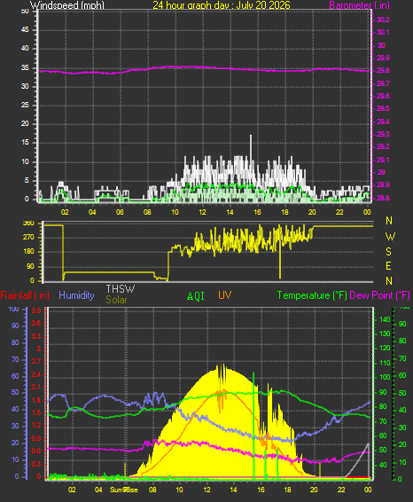Click the windspeed scale value '35'
413x502 pixels.
click(25, 67)
